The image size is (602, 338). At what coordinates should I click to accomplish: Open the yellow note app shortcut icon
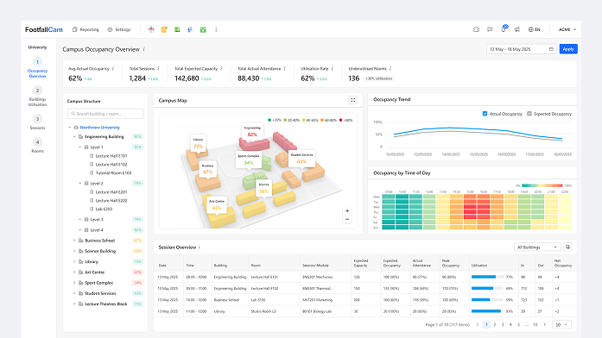point(164,29)
